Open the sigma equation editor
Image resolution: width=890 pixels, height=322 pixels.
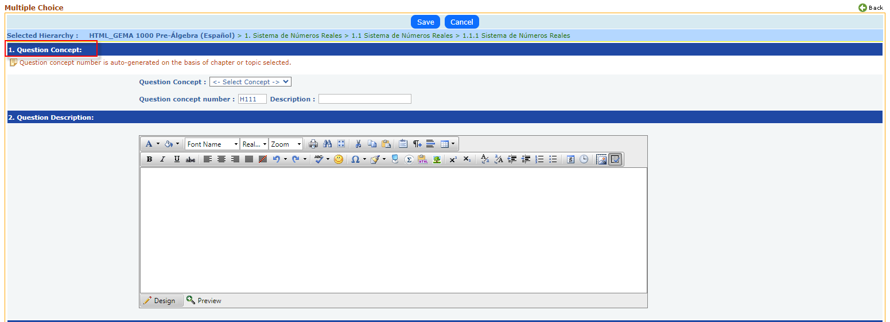coord(409,159)
